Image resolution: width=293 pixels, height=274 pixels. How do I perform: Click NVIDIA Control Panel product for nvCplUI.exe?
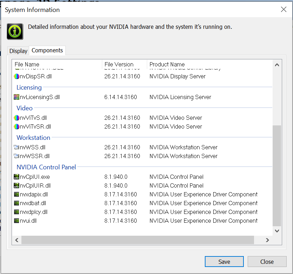point(176,177)
